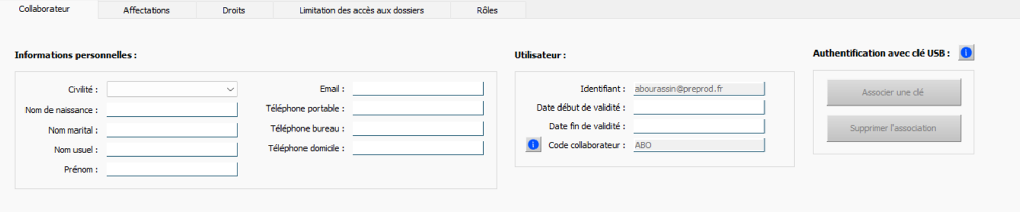Focus the Email input field

coord(418,89)
